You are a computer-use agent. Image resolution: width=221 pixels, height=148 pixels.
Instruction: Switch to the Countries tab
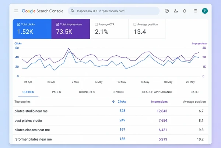tap(87, 92)
